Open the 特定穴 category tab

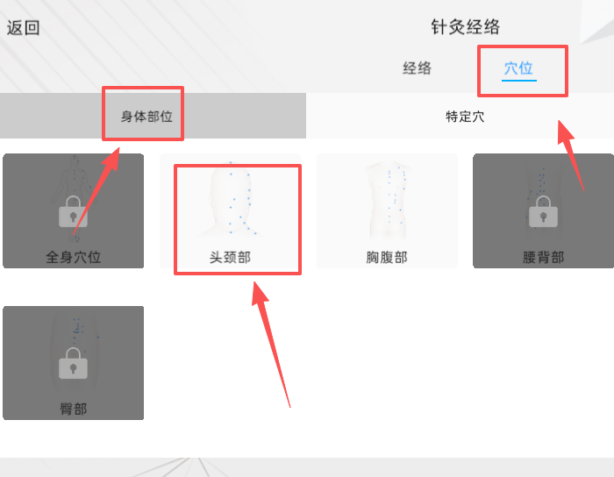465,117
